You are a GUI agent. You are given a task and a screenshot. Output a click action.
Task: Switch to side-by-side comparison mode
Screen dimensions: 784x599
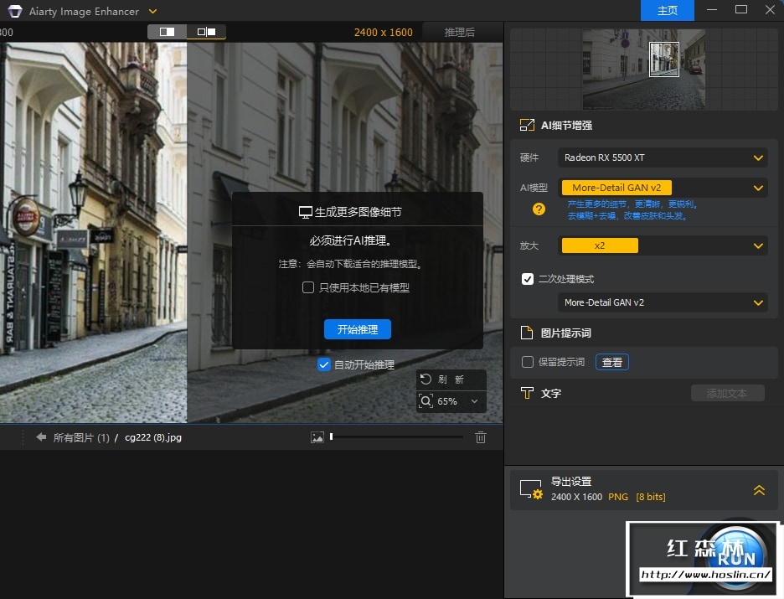(206, 32)
